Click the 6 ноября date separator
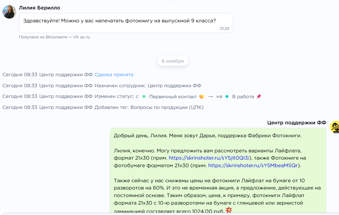Image resolution: width=339 pixels, height=215 pixels. pyautogui.click(x=172, y=61)
